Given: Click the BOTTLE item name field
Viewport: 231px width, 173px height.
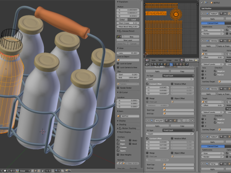Looking at the screenshot, I should click(130, 116).
